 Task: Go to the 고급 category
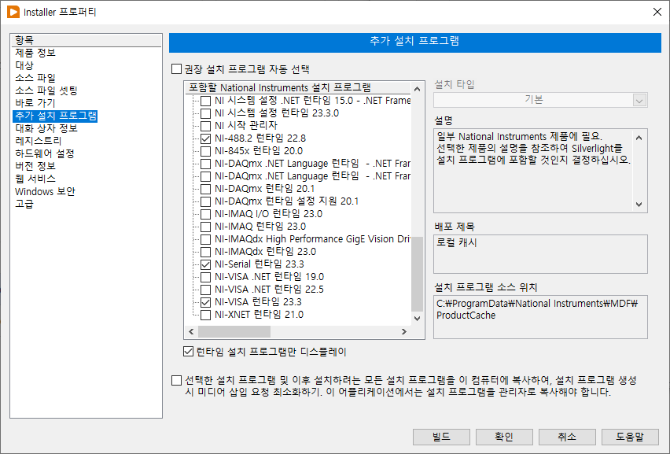(x=24, y=204)
